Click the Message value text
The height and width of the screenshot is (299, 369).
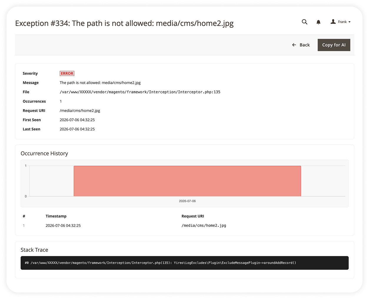pos(100,83)
